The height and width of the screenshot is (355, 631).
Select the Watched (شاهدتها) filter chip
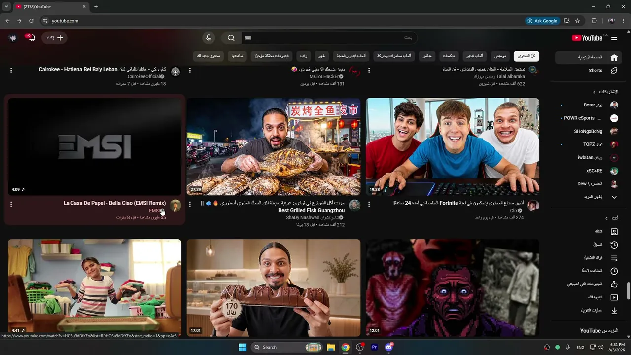tap(237, 56)
